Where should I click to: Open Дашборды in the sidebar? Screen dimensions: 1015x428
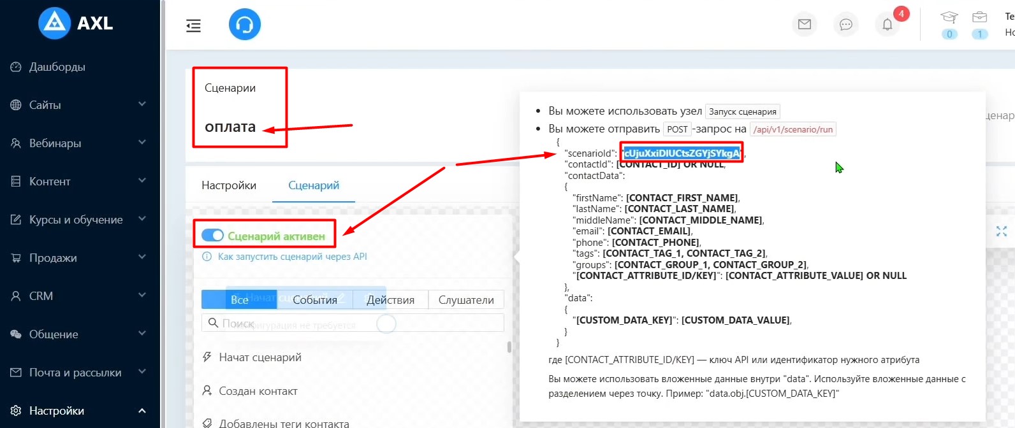point(57,67)
